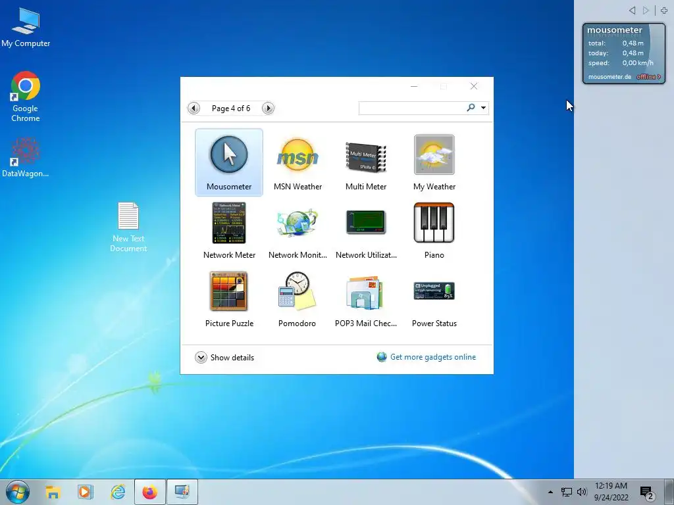Select the Network Monitor gadget globe icon
The image size is (674, 505).
point(298,224)
